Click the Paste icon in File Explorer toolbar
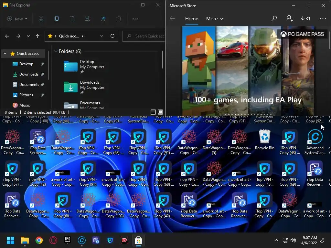This screenshot has width=331, height=248. (x=72, y=19)
